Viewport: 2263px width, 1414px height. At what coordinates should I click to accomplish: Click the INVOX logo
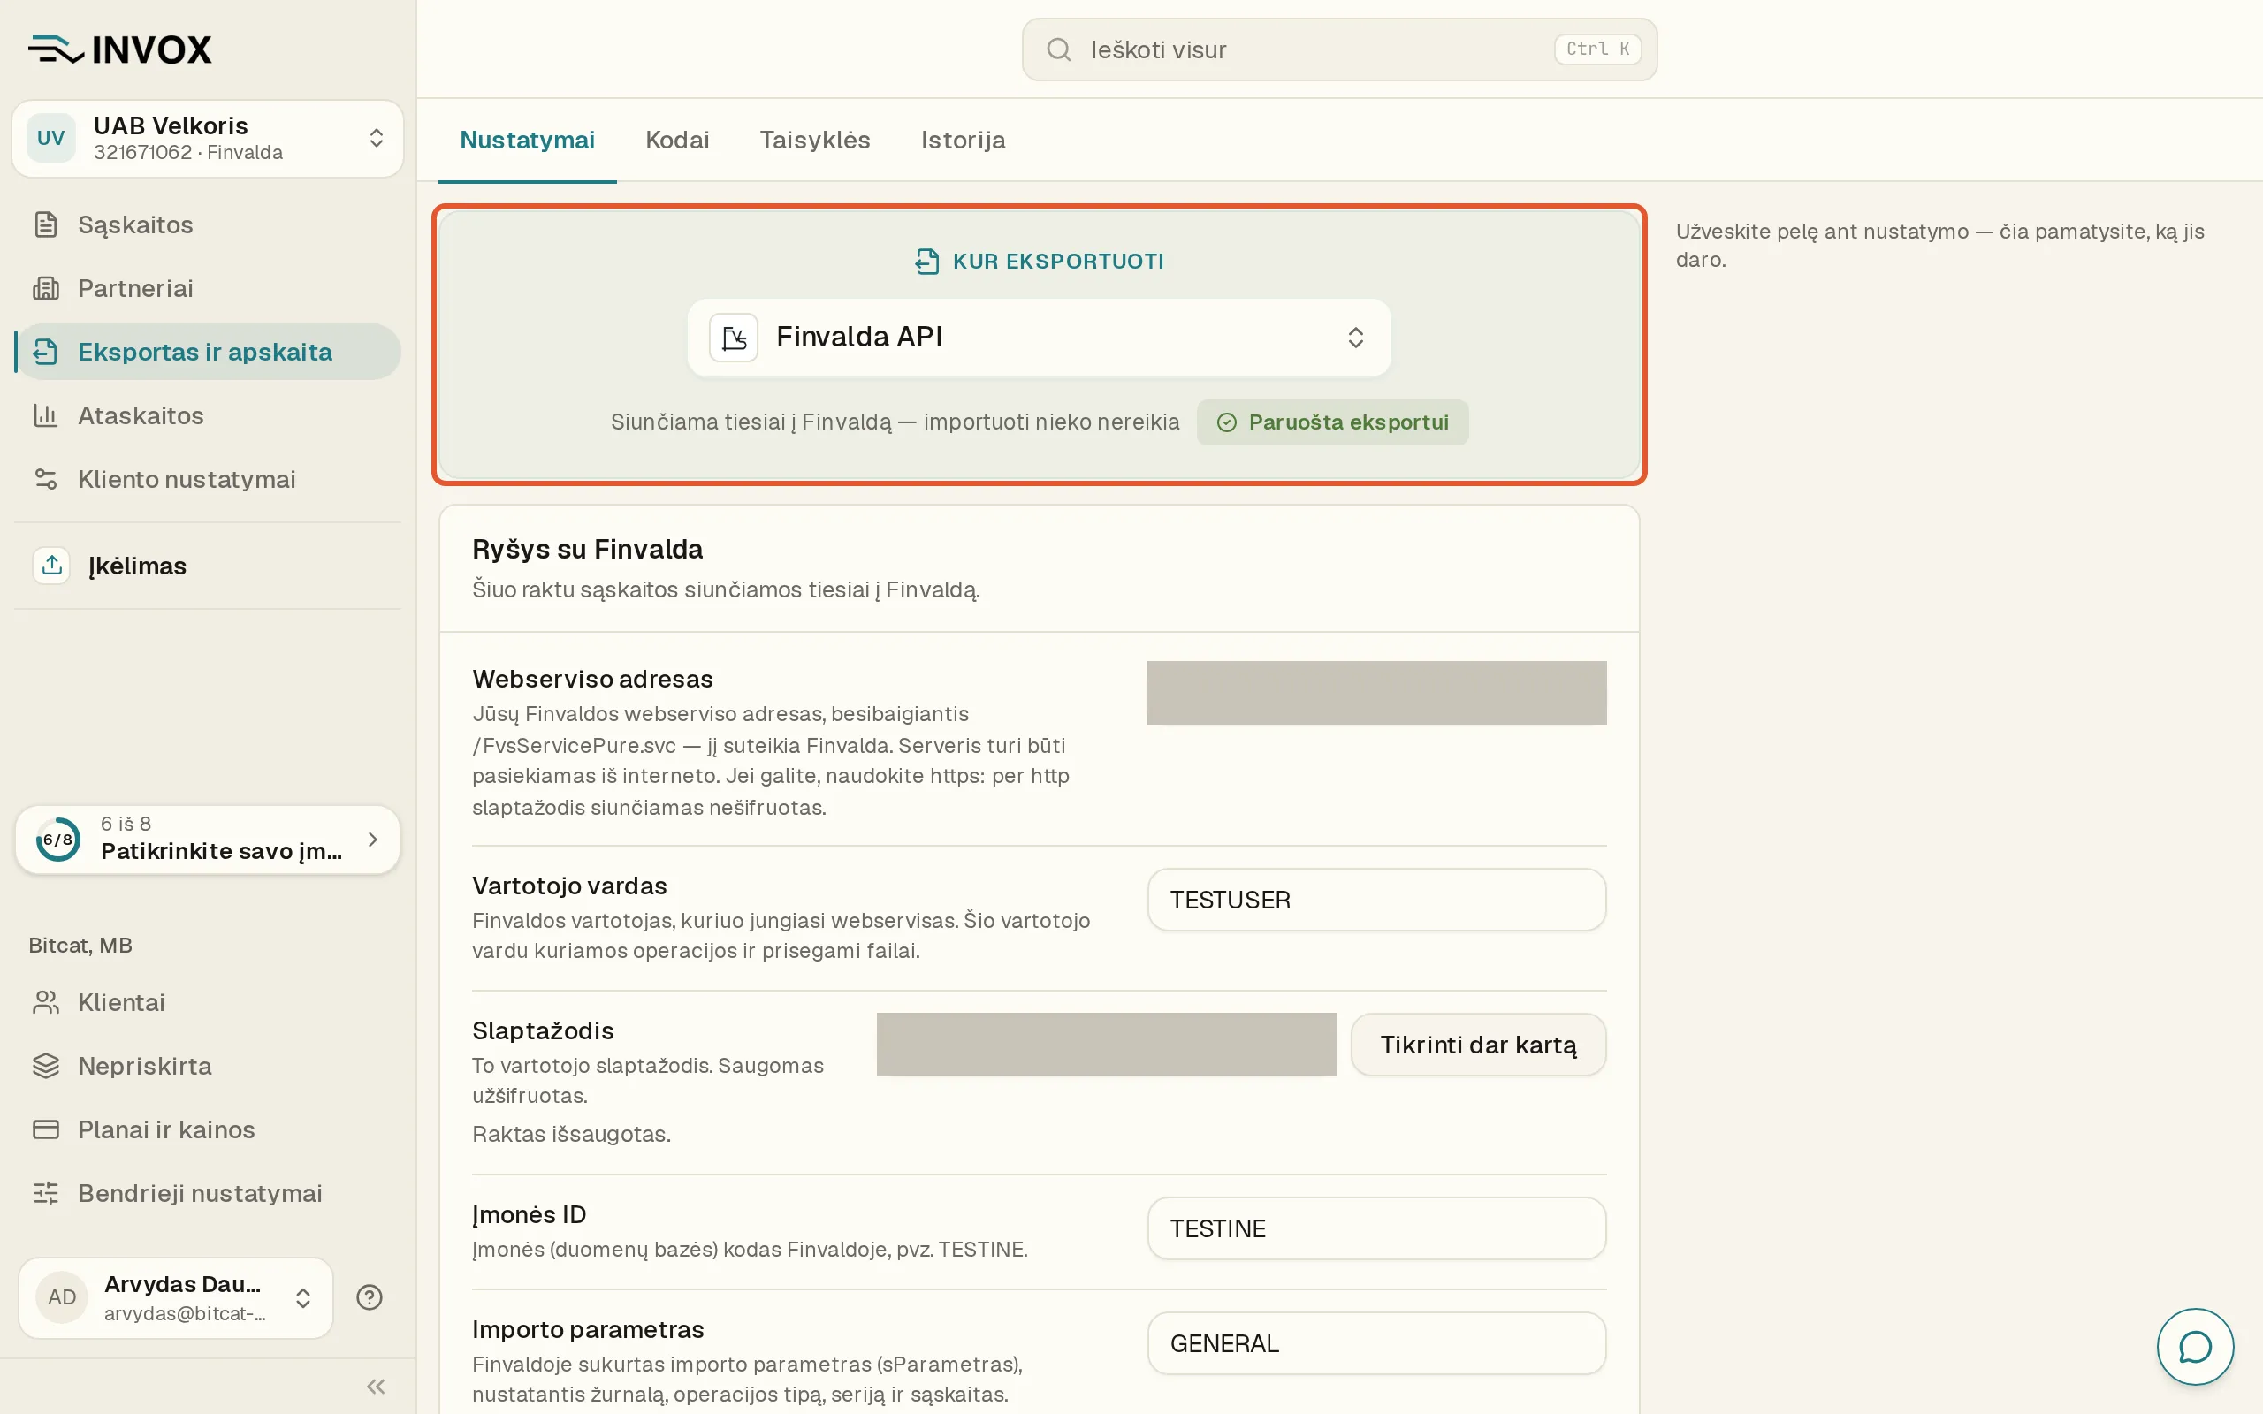[x=119, y=49]
